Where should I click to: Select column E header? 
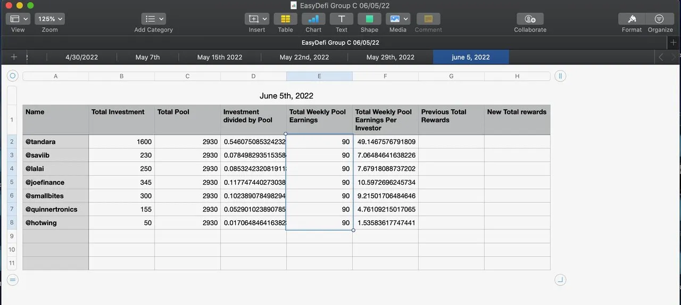319,76
